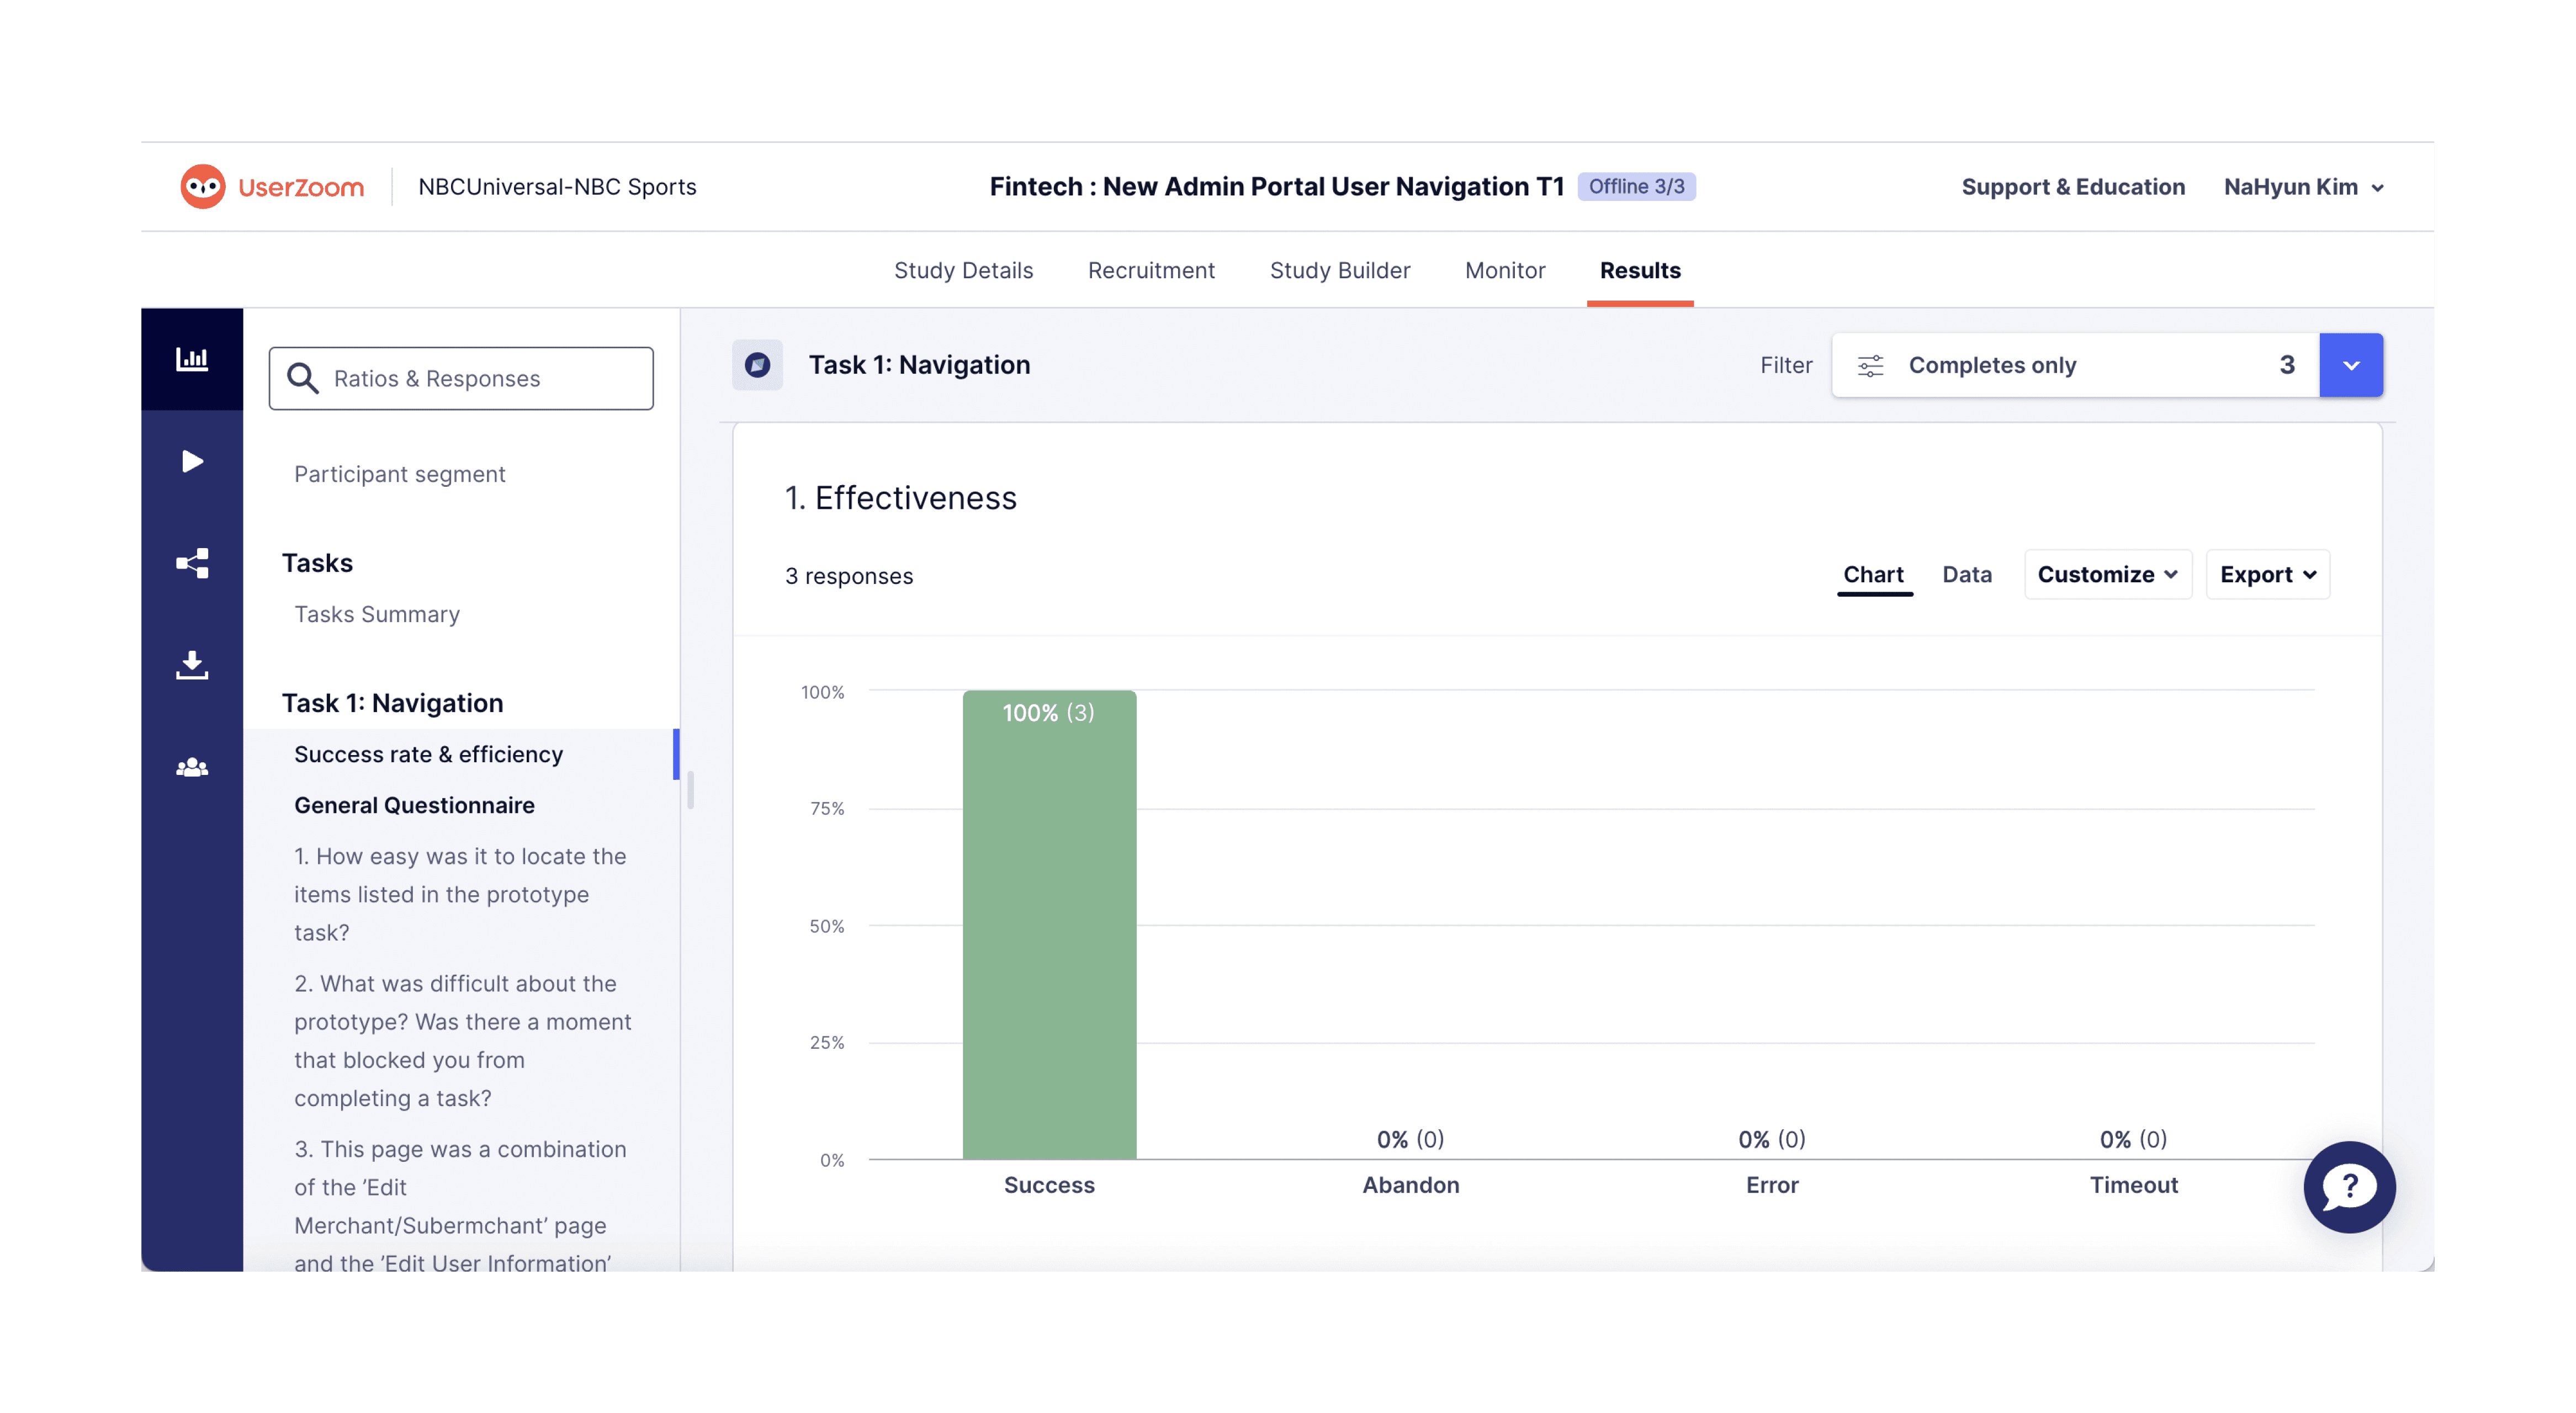2576x1413 pixels.
Task: Expand the NaHyun Kim account menu
Action: click(2303, 187)
